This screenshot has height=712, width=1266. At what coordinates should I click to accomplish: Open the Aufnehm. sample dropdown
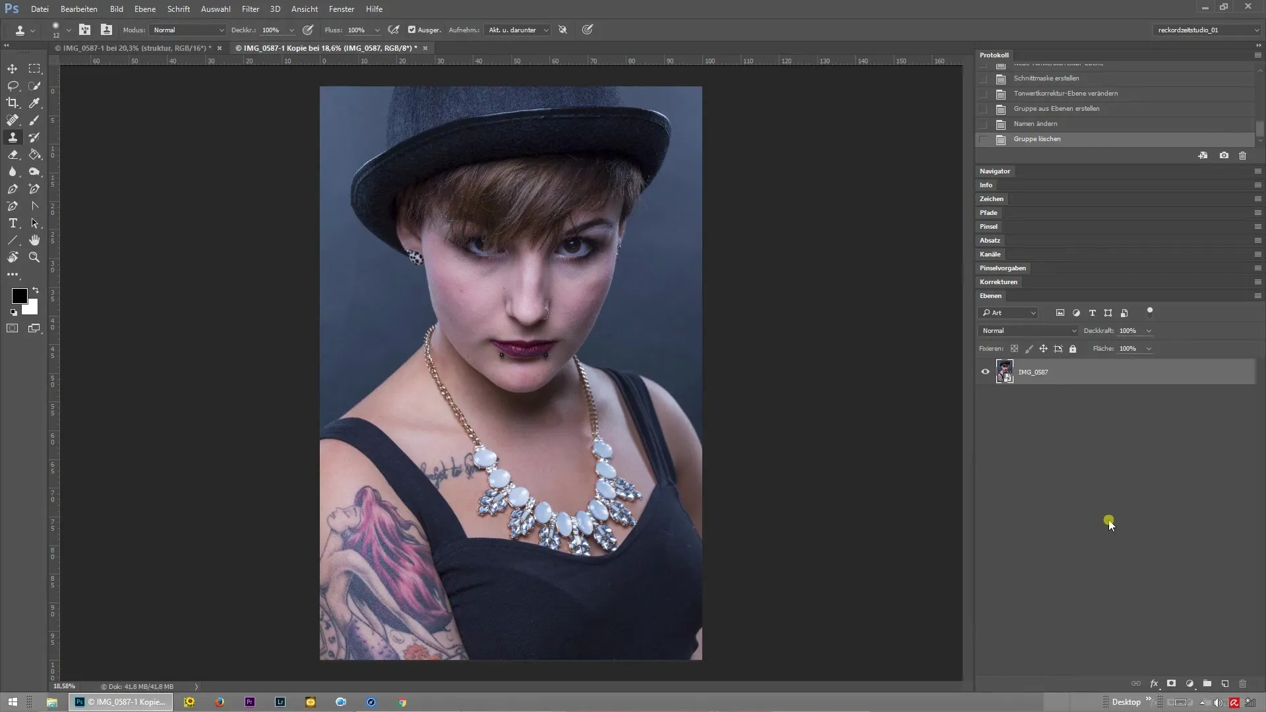[x=518, y=30]
